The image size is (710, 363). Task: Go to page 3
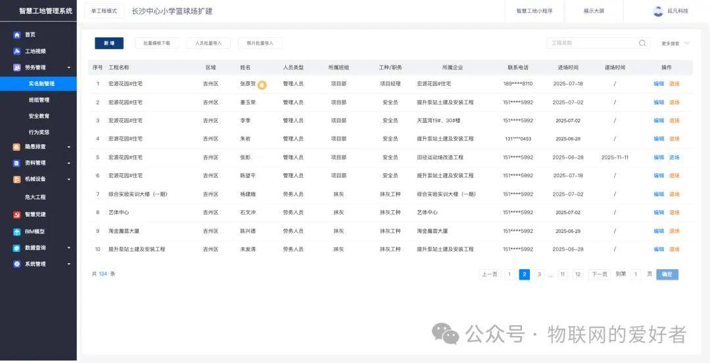coord(539,274)
